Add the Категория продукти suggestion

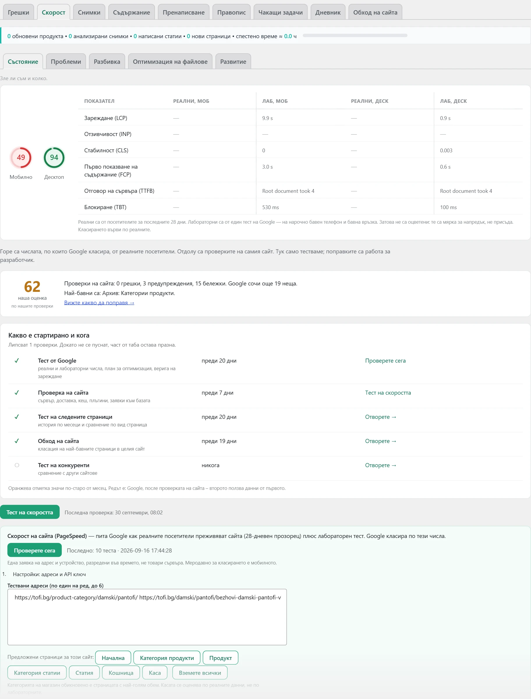pyautogui.click(x=167, y=658)
